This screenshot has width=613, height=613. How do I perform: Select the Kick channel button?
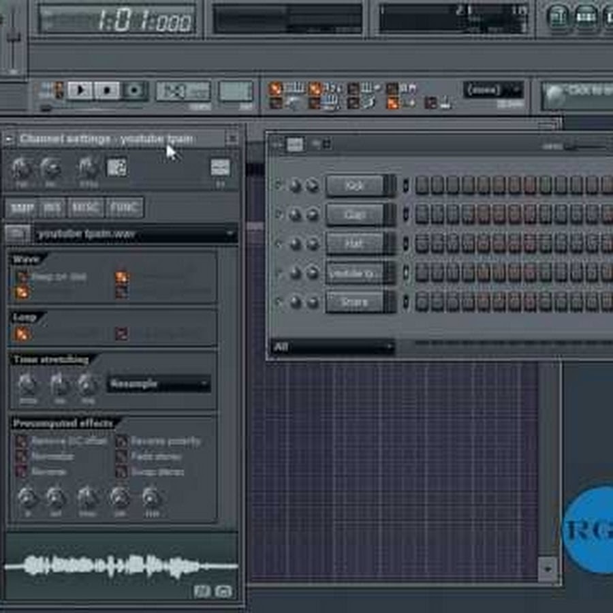pos(355,185)
